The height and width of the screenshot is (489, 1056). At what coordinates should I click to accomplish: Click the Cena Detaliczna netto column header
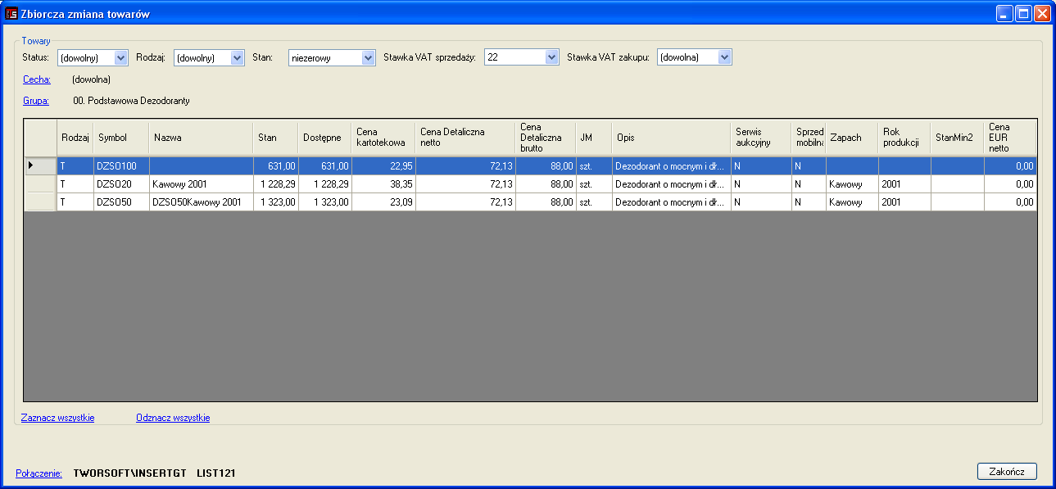click(465, 138)
